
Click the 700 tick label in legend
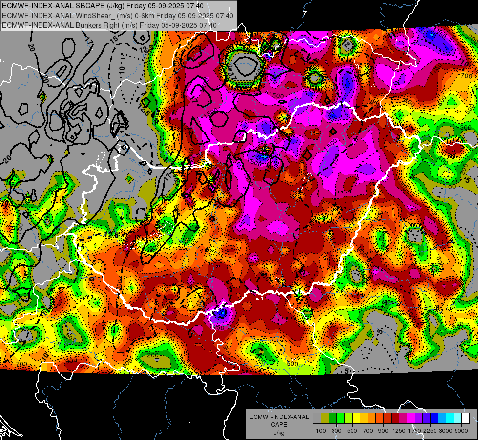[368, 431]
